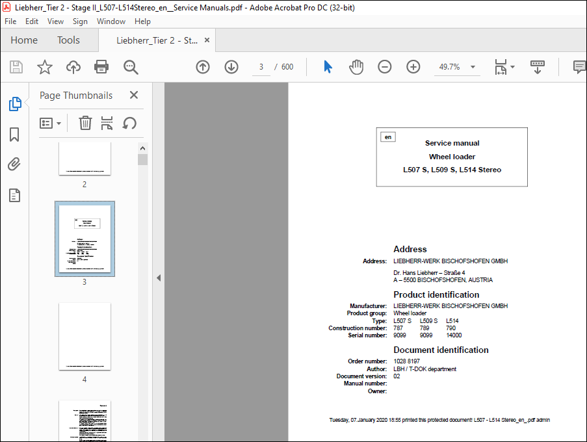Open the zoom percentage dropdown arrow
The height and width of the screenshot is (442, 587).
[473, 67]
